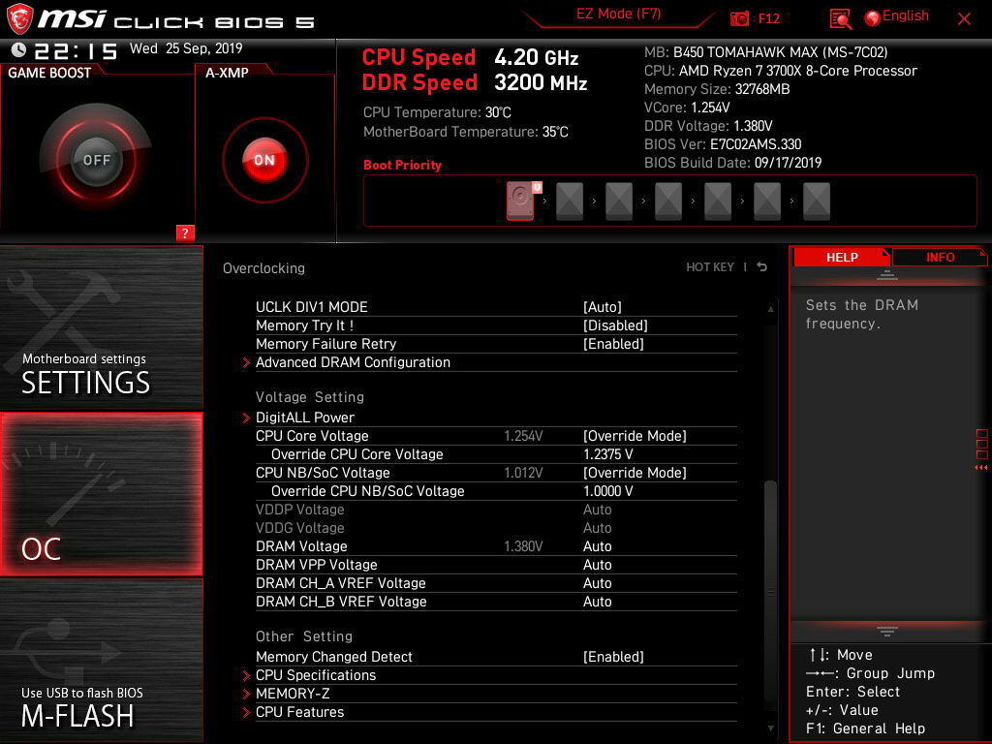Image resolution: width=992 pixels, height=744 pixels.
Task: Take a screenshot with the F12 camera icon
Action: click(739, 19)
